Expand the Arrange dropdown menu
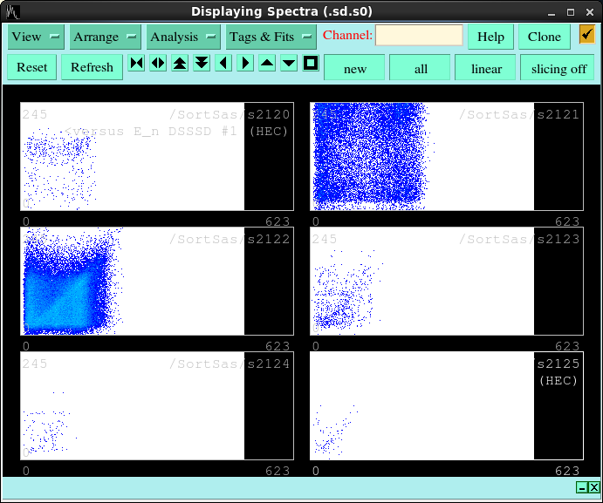Screen dimensions: 603x503 click(x=105, y=37)
